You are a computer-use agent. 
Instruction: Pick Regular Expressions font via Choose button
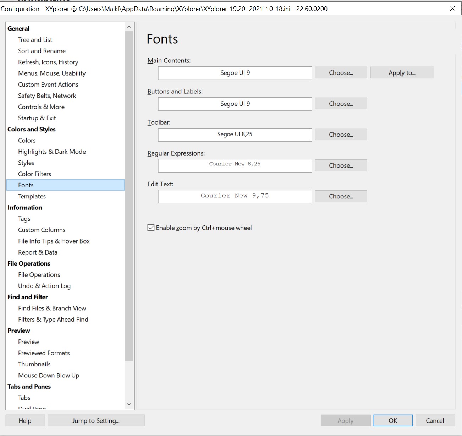[x=341, y=165]
